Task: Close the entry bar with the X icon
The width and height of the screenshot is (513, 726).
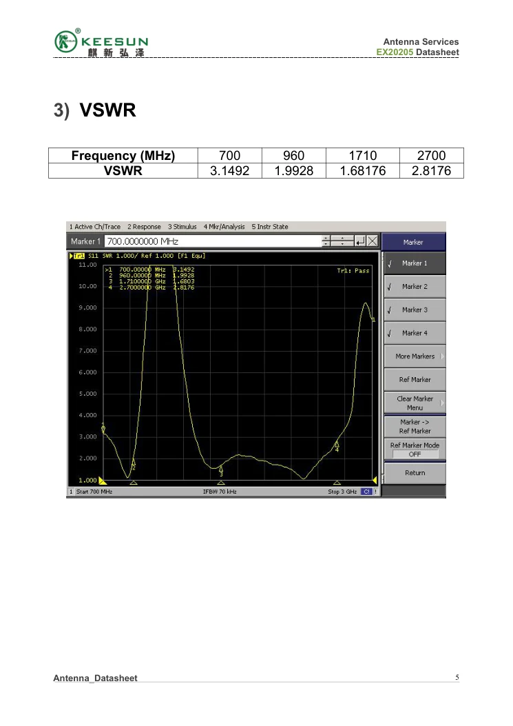Action: [x=373, y=241]
